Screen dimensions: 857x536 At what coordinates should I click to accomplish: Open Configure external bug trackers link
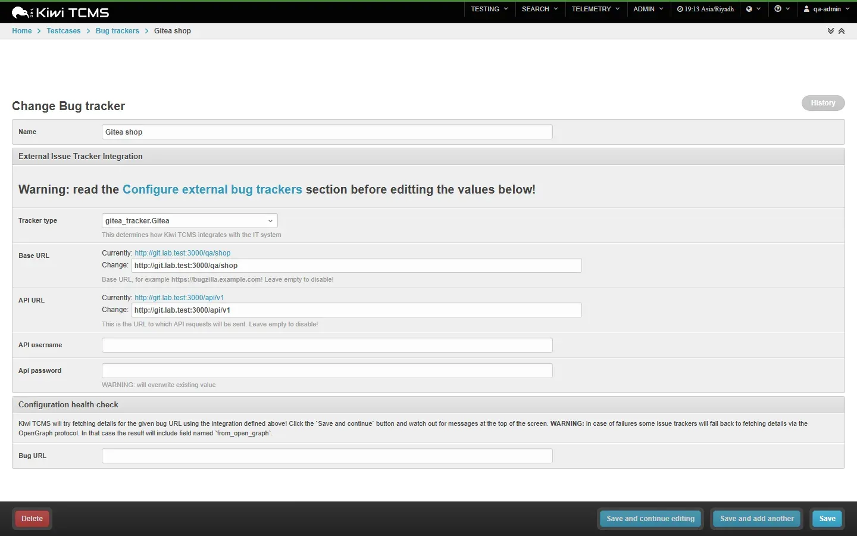(x=212, y=189)
